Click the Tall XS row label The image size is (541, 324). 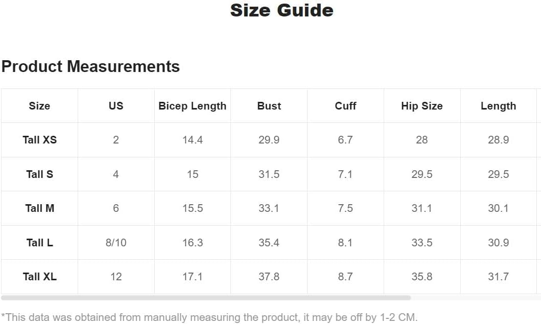40,140
